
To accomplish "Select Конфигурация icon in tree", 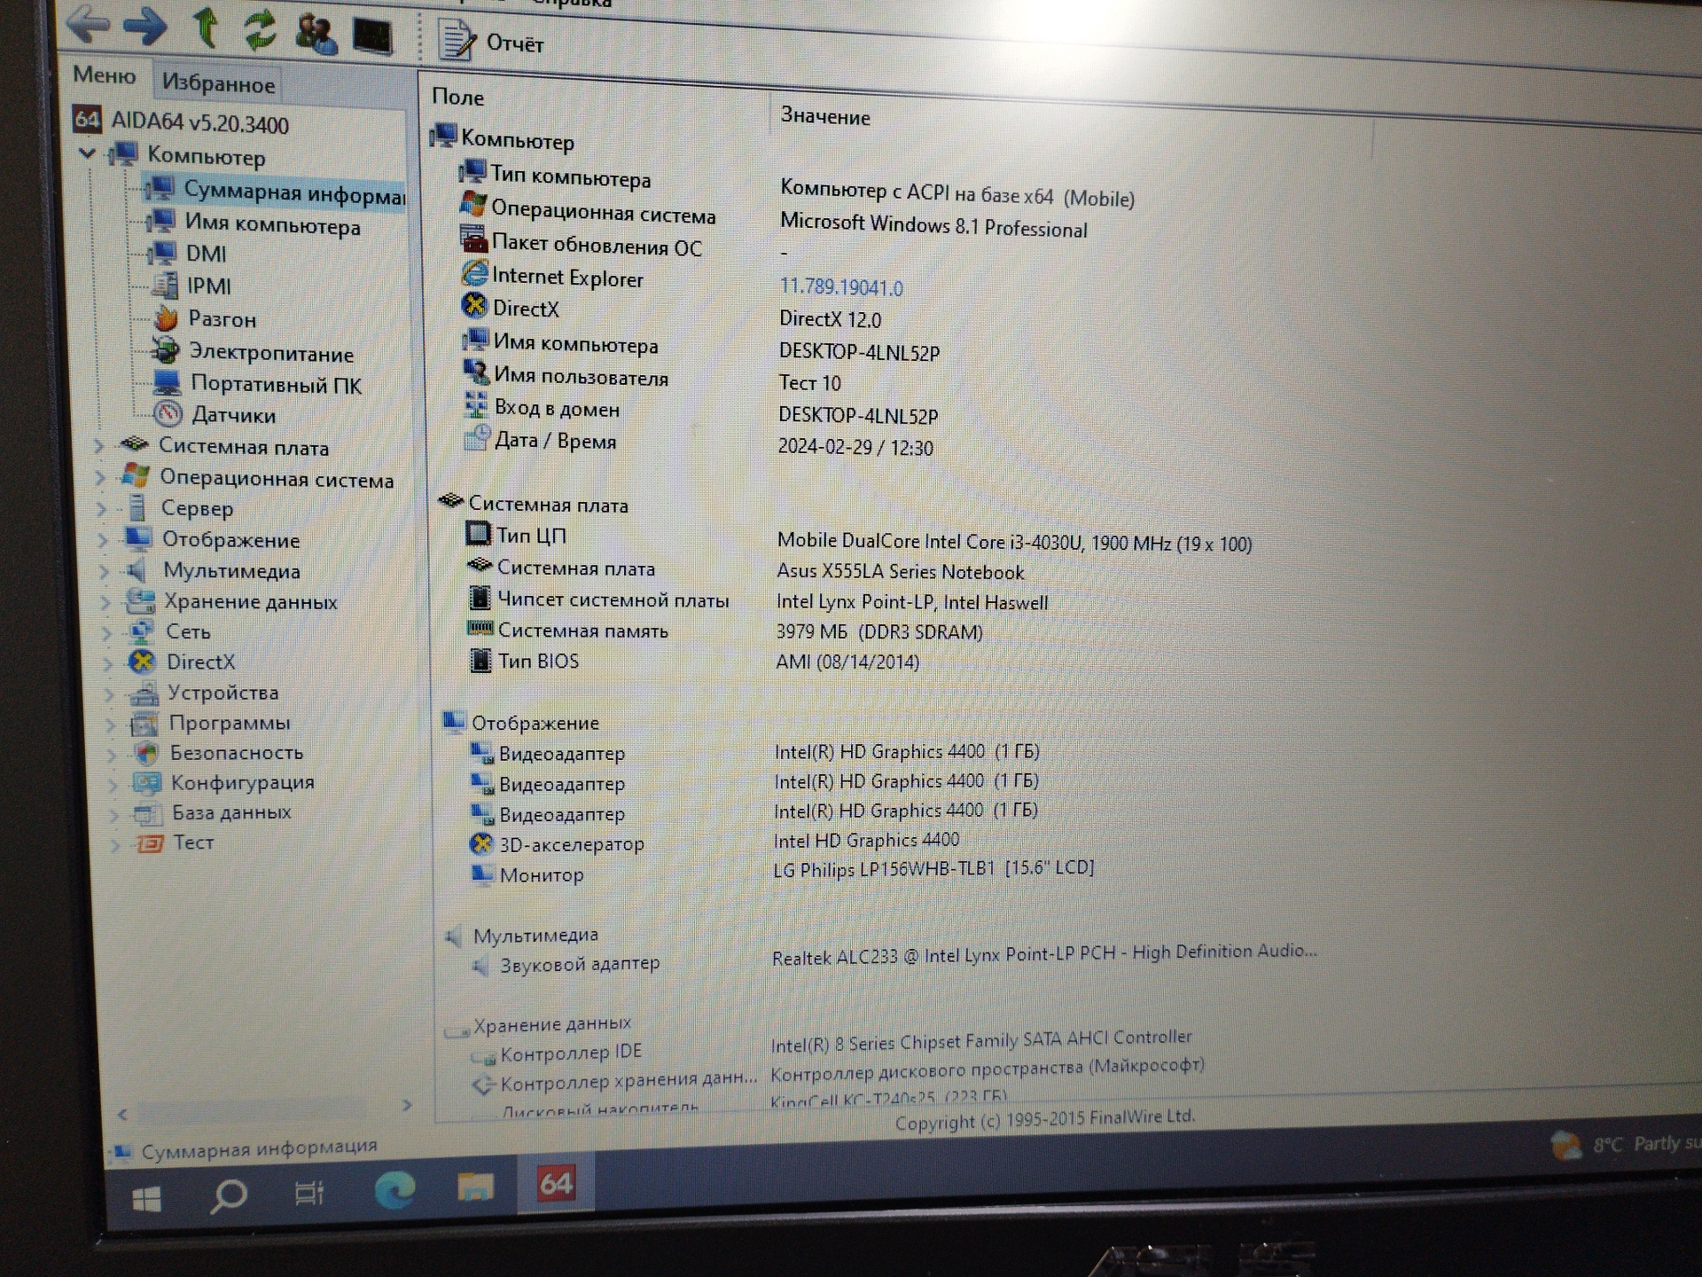I will [146, 783].
